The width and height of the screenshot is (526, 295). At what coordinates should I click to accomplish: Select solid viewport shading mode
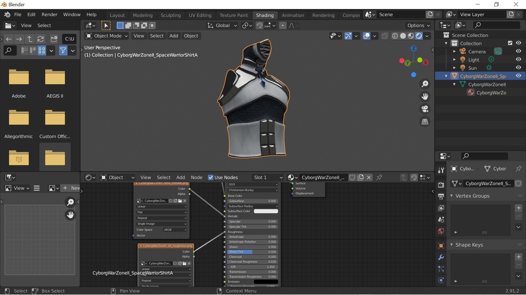click(403, 36)
